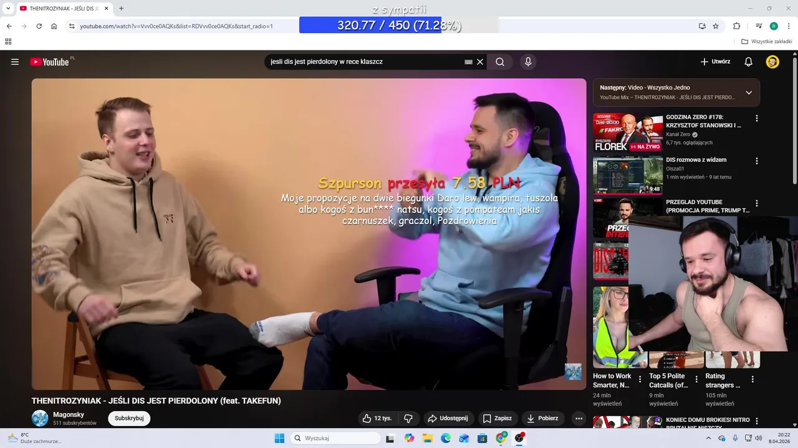This screenshot has width=798, height=448.
Task: Dislike the video with thumbs-down
Action: (x=408, y=418)
